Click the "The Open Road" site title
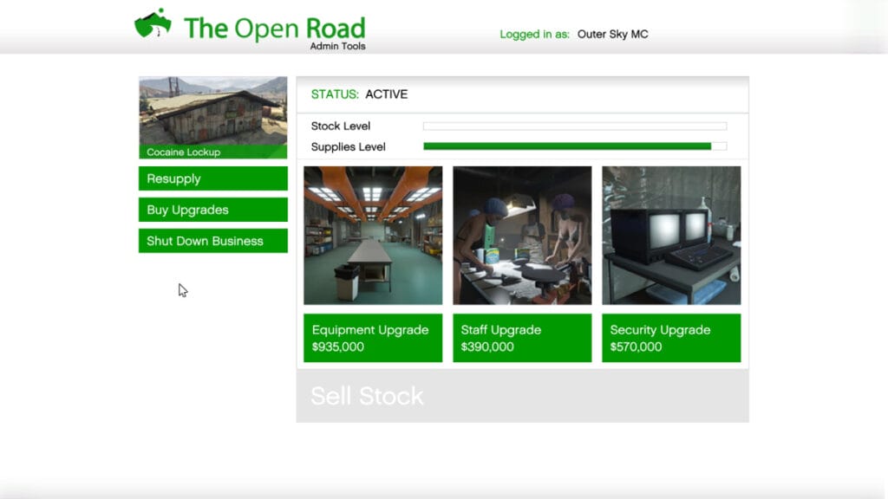This screenshot has width=888, height=499. [274, 28]
